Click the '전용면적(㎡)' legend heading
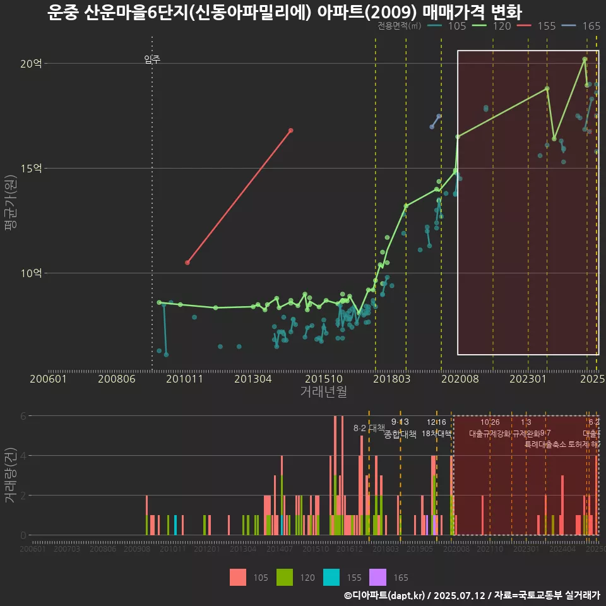This screenshot has height=606, width=606. point(399,26)
